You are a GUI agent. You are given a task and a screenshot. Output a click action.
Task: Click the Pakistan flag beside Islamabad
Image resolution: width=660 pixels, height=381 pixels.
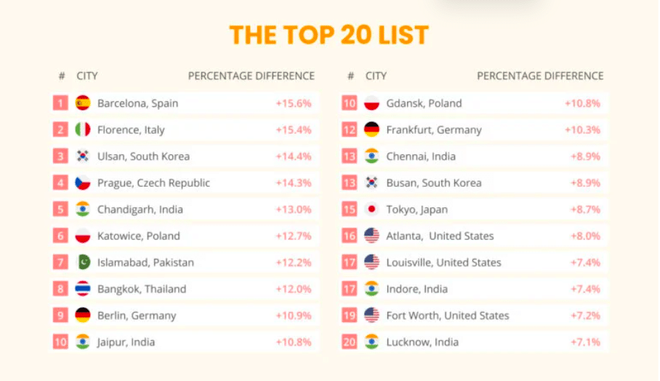point(83,262)
